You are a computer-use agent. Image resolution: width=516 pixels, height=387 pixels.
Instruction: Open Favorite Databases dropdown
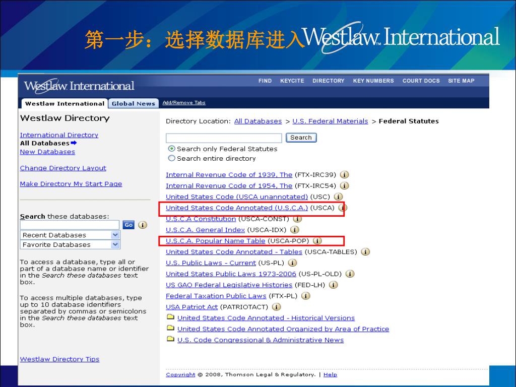tap(70, 244)
